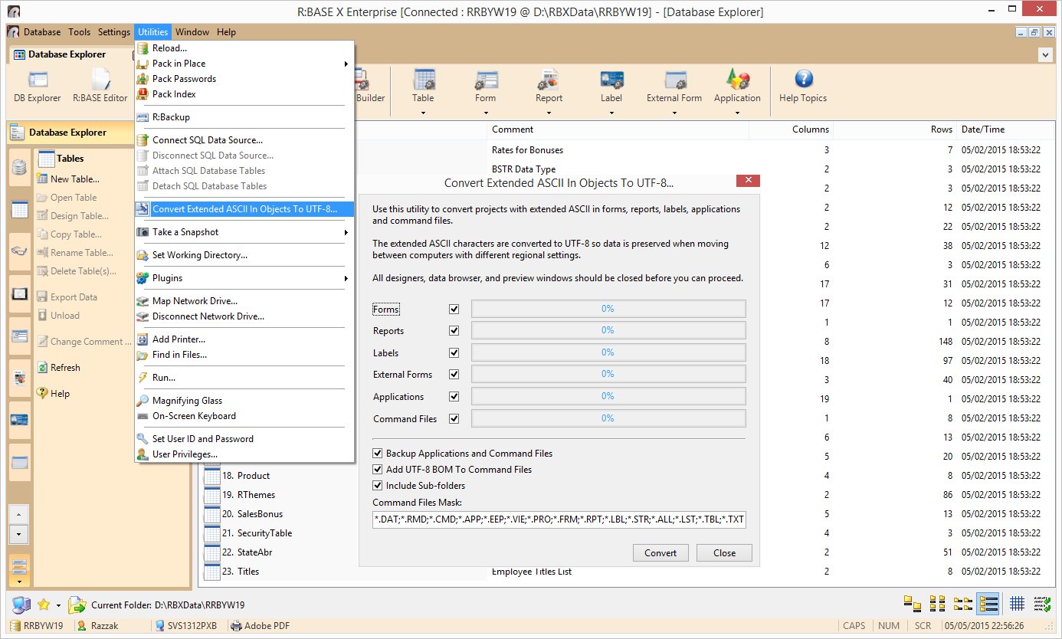Click the Reports progress bar
This screenshot has height=639, width=1062.
(x=608, y=331)
